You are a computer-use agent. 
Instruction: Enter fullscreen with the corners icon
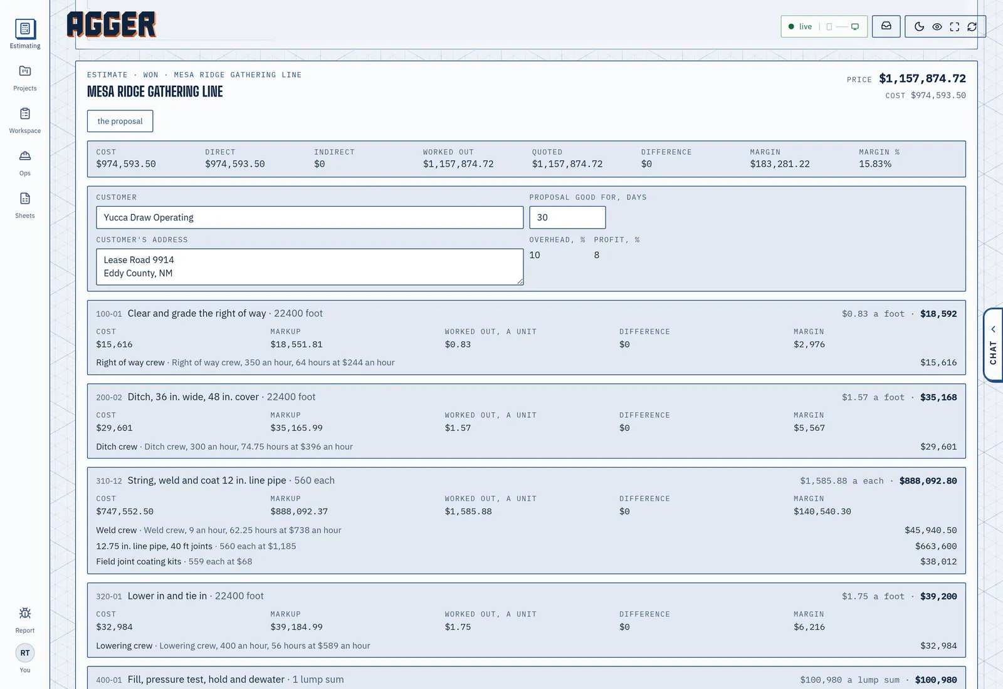pos(954,26)
